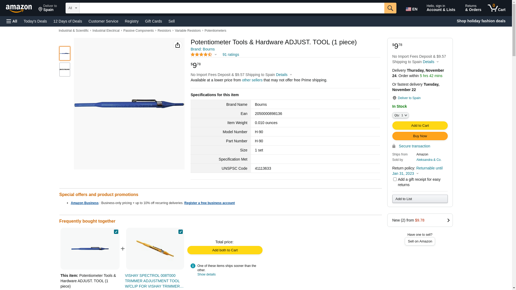
Task: Check the gift receipt checkbox
Action: point(395,179)
